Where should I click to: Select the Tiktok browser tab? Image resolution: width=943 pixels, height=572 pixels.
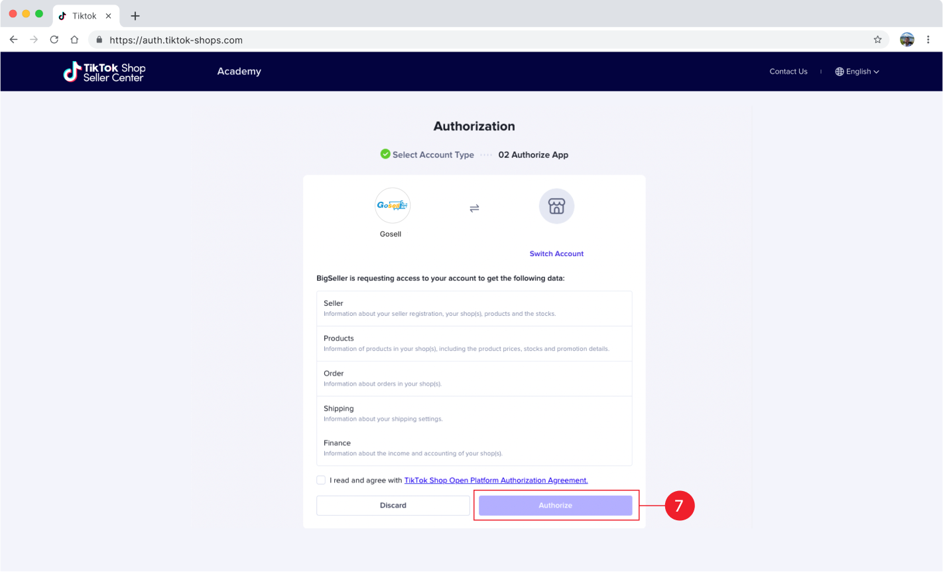pos(86,16)
